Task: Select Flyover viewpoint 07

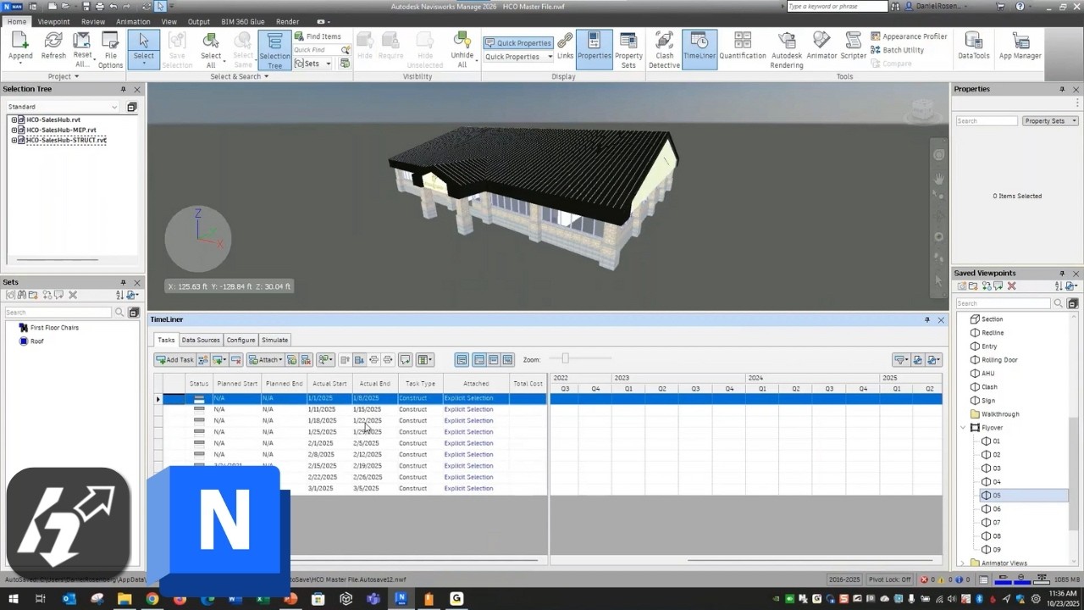Action: coord(997,523)
